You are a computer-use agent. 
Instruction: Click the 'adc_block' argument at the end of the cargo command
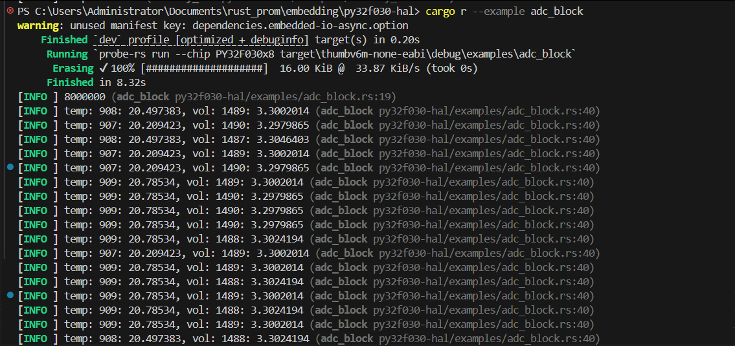point(557,11)
